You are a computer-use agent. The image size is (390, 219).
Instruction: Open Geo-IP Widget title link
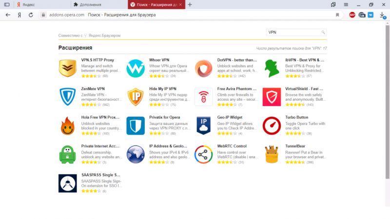230,117
